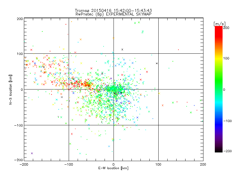
Task: Click the origin crossing of the plot gridlines
Action: tap(114, 89)
